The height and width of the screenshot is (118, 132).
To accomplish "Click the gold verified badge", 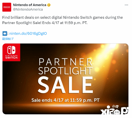I will pyautogui.click(x=49, y=5).
